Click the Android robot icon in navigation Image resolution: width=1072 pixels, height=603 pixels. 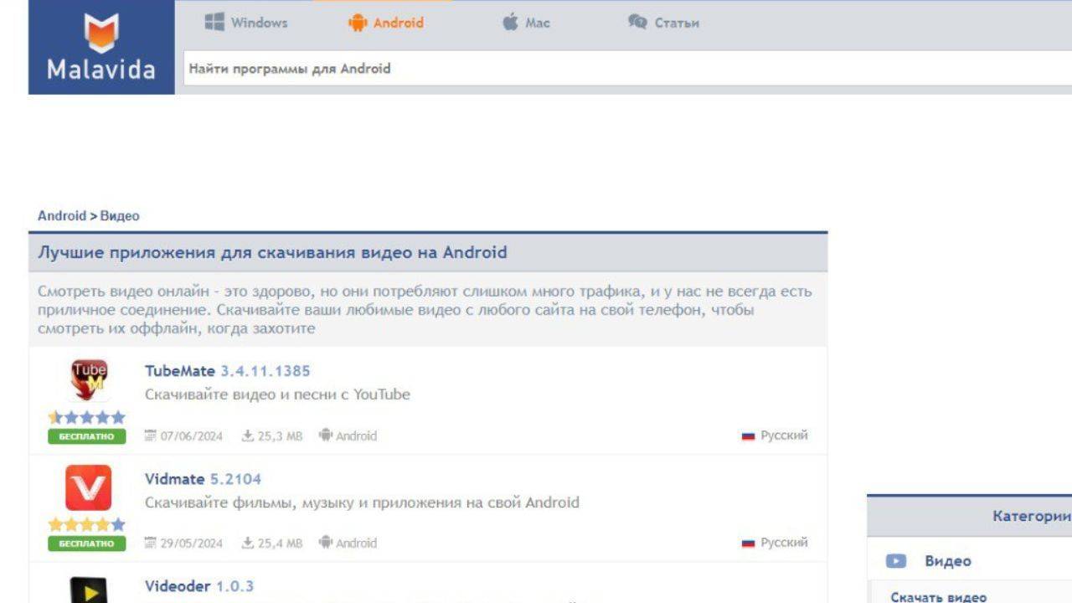click(358, 23)
